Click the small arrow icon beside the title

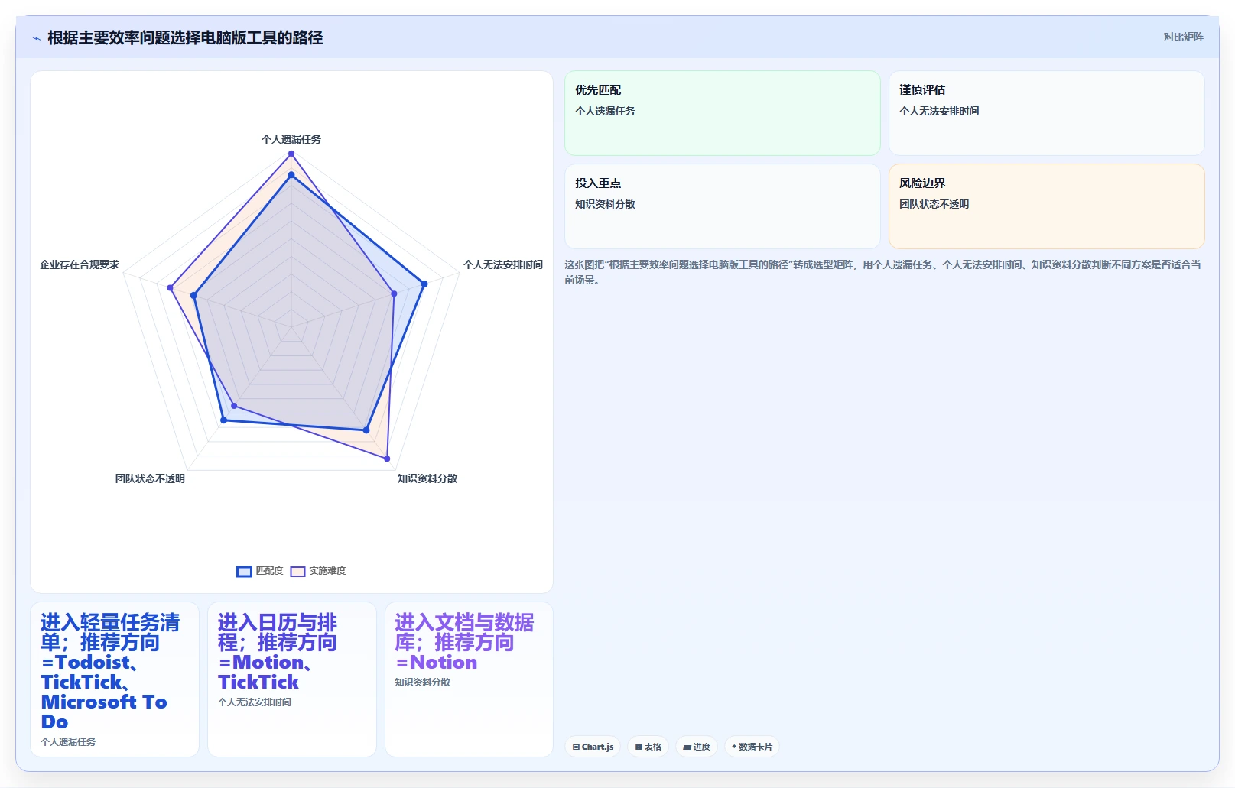36,38
